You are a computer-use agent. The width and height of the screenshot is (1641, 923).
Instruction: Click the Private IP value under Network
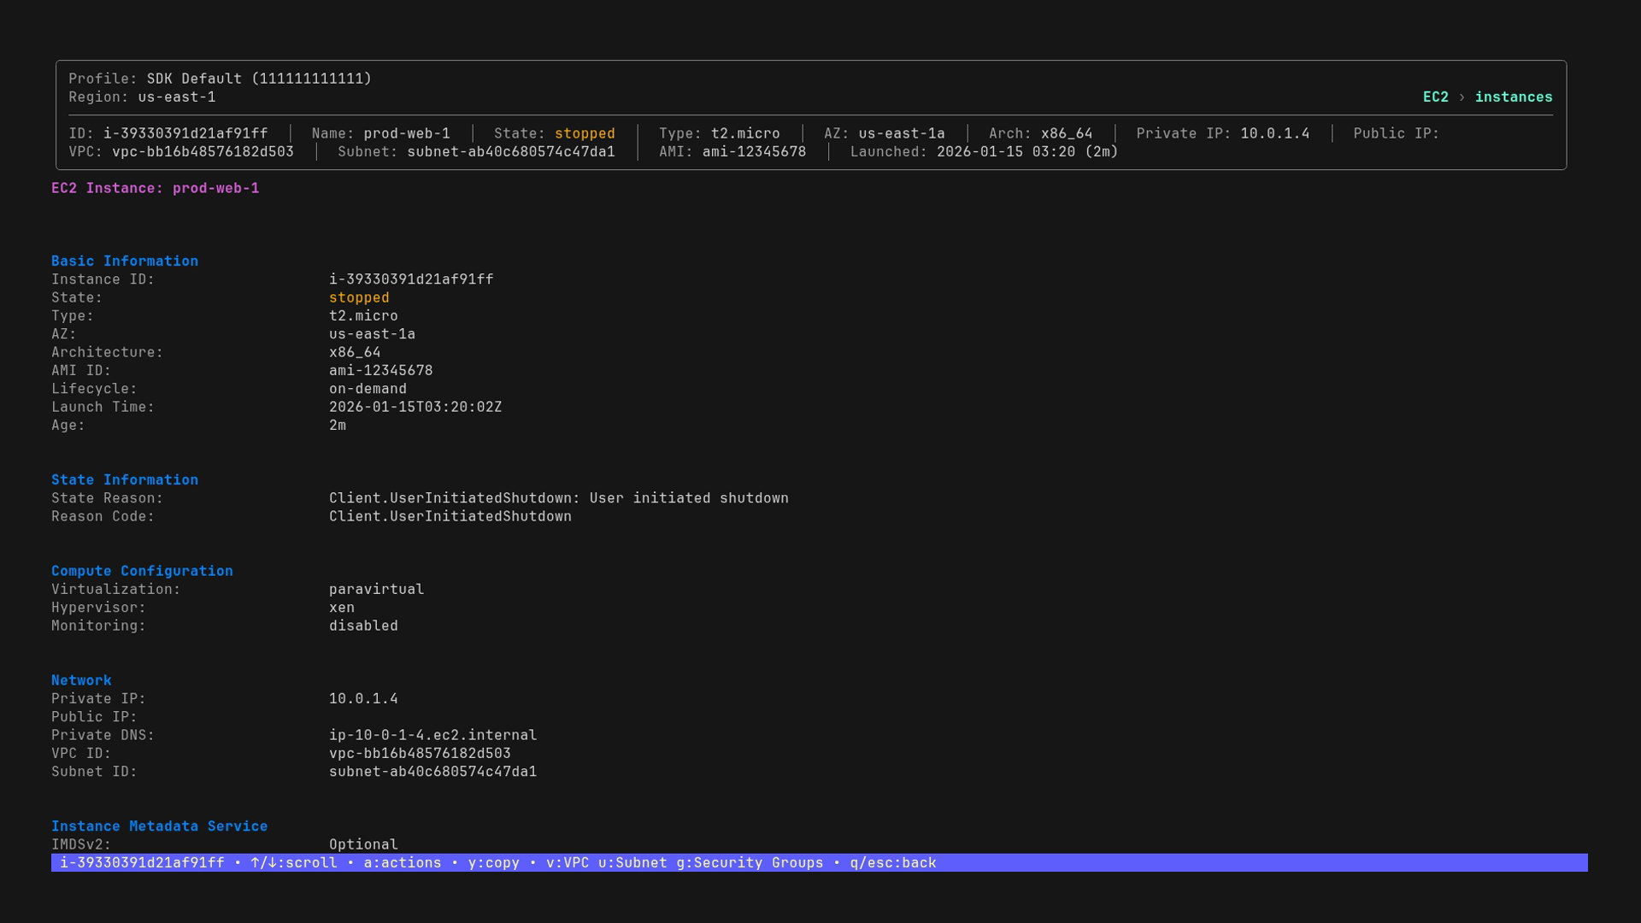363,699
